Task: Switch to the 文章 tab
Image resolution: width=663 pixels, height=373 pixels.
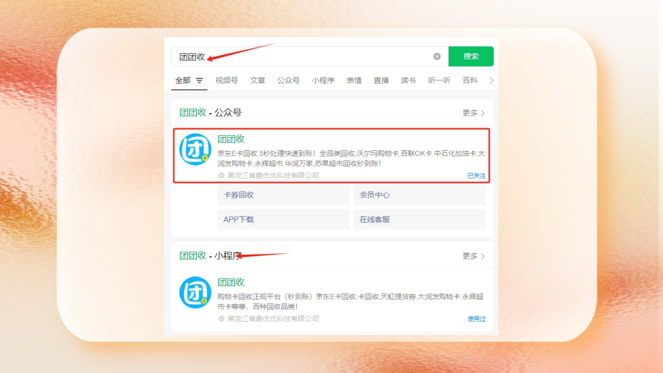Action: click(x=257, y=80)
